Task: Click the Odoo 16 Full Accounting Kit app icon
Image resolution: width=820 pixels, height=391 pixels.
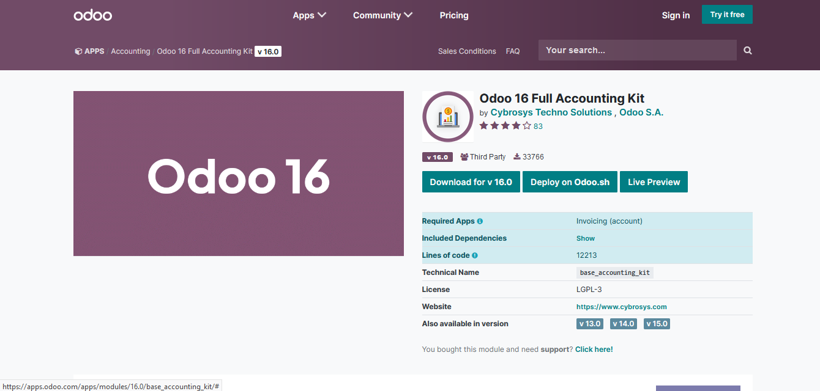Action: tap(448, 116)
